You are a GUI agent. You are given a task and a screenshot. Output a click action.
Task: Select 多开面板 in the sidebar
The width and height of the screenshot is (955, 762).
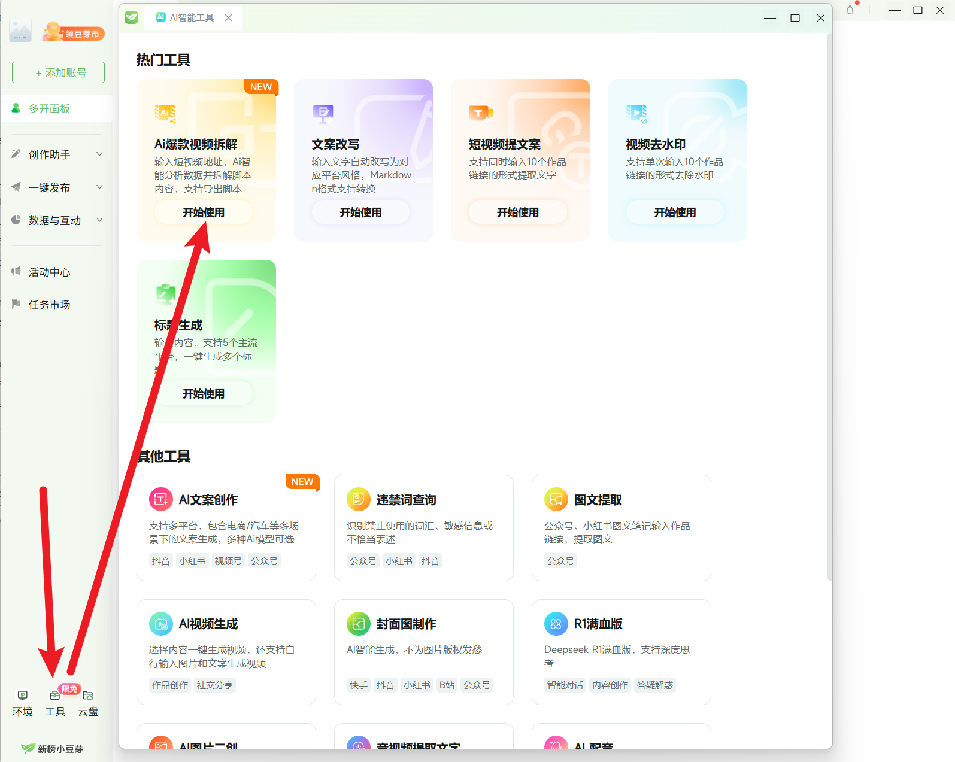coord(50,108)
